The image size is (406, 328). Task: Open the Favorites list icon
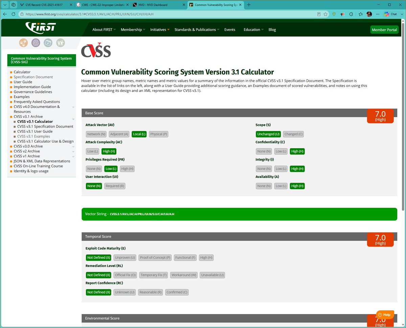coord(360,14)
